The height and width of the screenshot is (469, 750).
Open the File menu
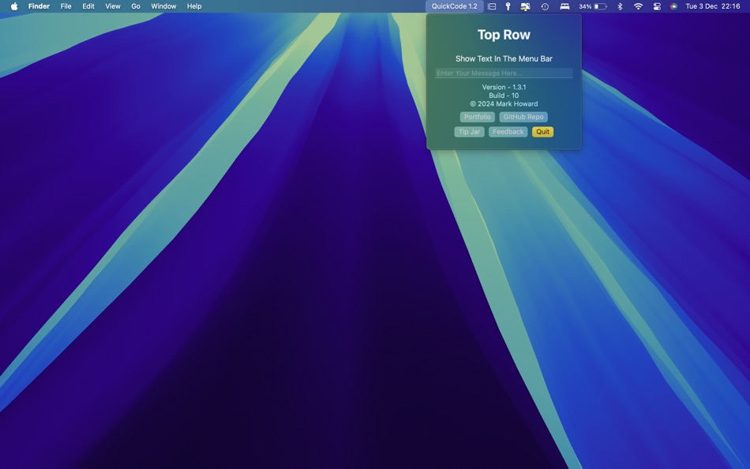(x=66, y=6)
